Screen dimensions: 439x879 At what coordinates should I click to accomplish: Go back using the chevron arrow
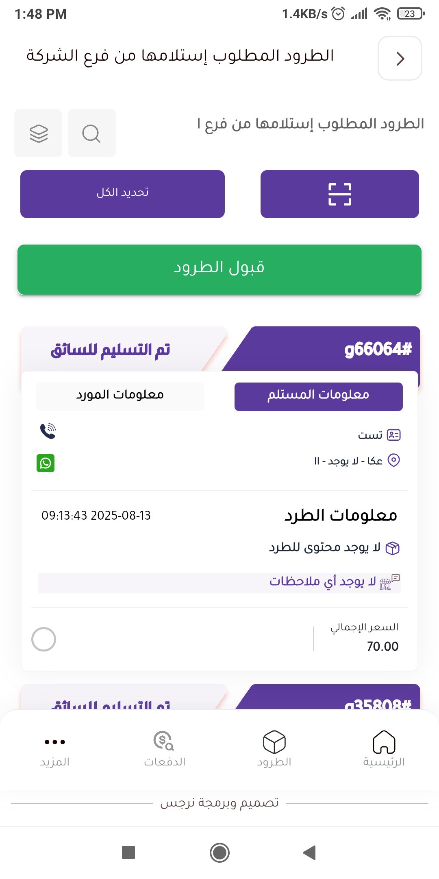[x=400, y=59]
